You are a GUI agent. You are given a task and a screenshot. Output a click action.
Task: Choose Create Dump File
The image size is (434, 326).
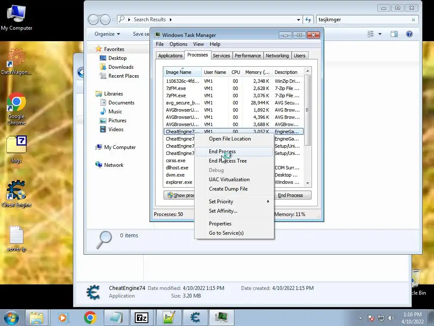[x=234, y=189]
